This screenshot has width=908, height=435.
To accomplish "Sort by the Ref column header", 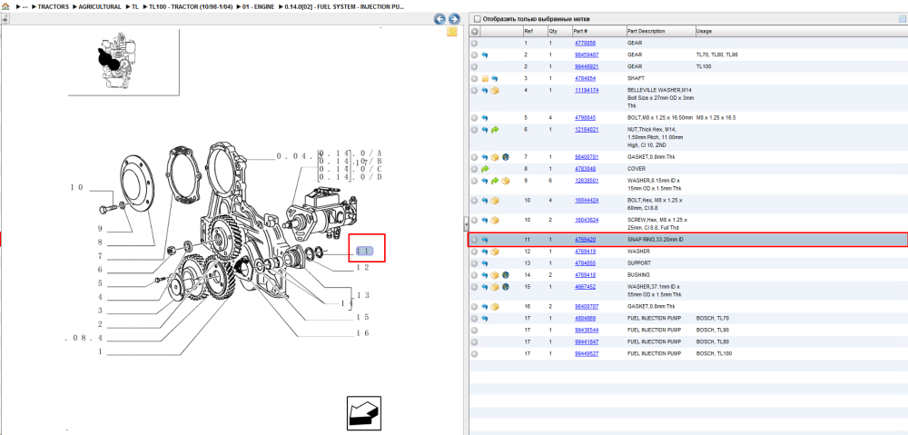I will 534,31.
